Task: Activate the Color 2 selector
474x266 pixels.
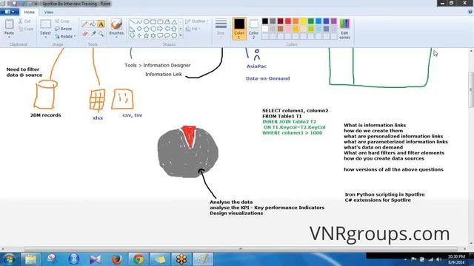Action: (253, 29)
